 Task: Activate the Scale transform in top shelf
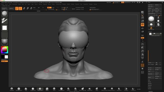click(27, 8)
